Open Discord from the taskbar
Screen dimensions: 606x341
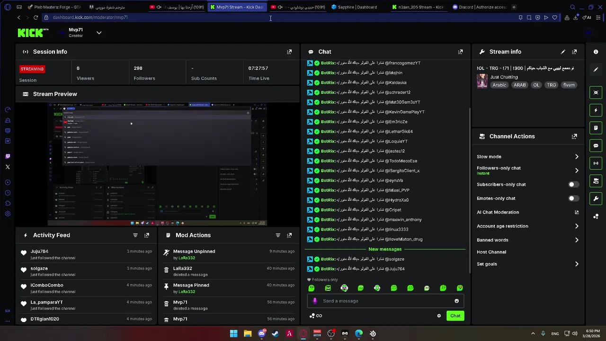coord(261,333)
